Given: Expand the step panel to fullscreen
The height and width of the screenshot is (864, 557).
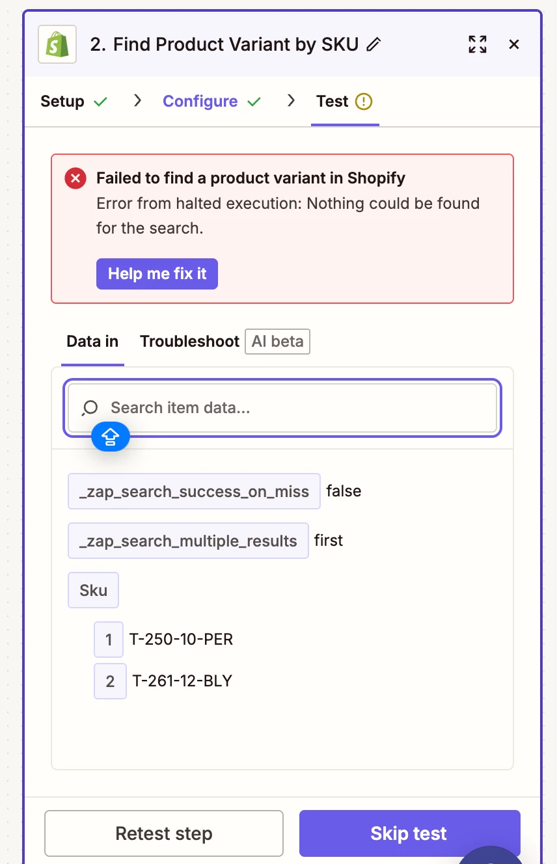Looking at the screenshot, I should pos(478,44).
